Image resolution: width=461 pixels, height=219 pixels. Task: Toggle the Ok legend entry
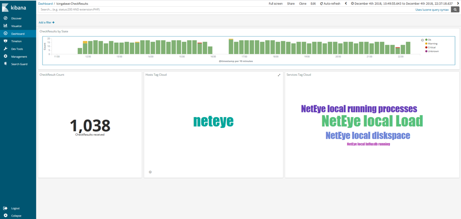428,40
